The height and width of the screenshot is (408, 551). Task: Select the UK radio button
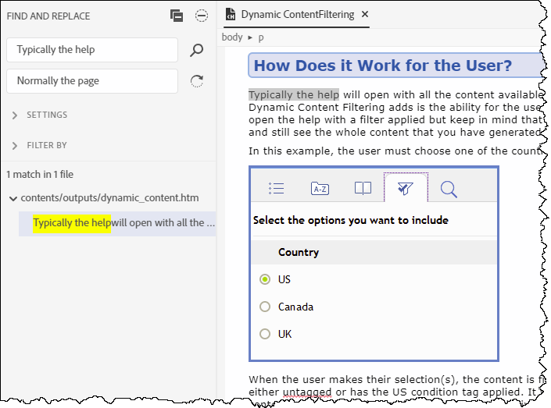pyautogui.click(x=265, y=334)
